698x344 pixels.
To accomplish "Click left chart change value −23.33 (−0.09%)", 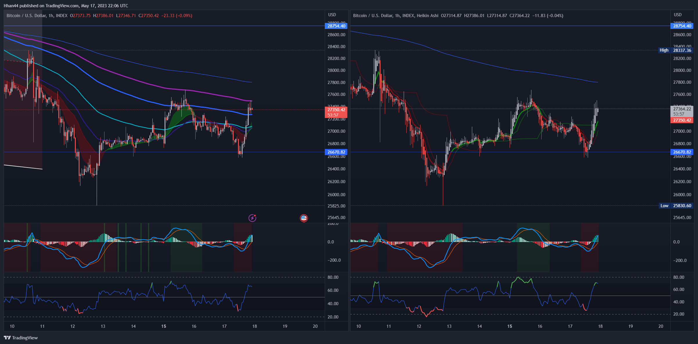I will point(177,16).
